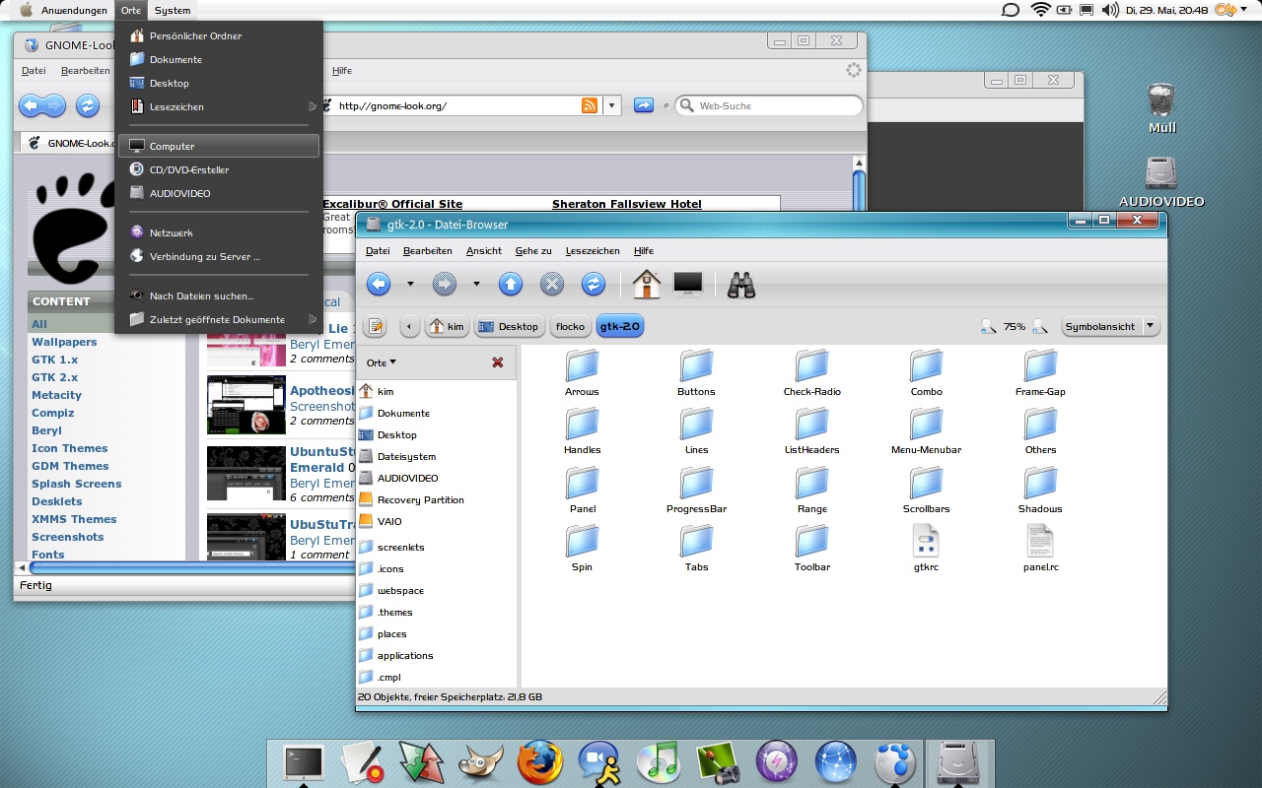The image size is (1262, 788).
Task: Open the Icon Themes category link
Action: 70,448
